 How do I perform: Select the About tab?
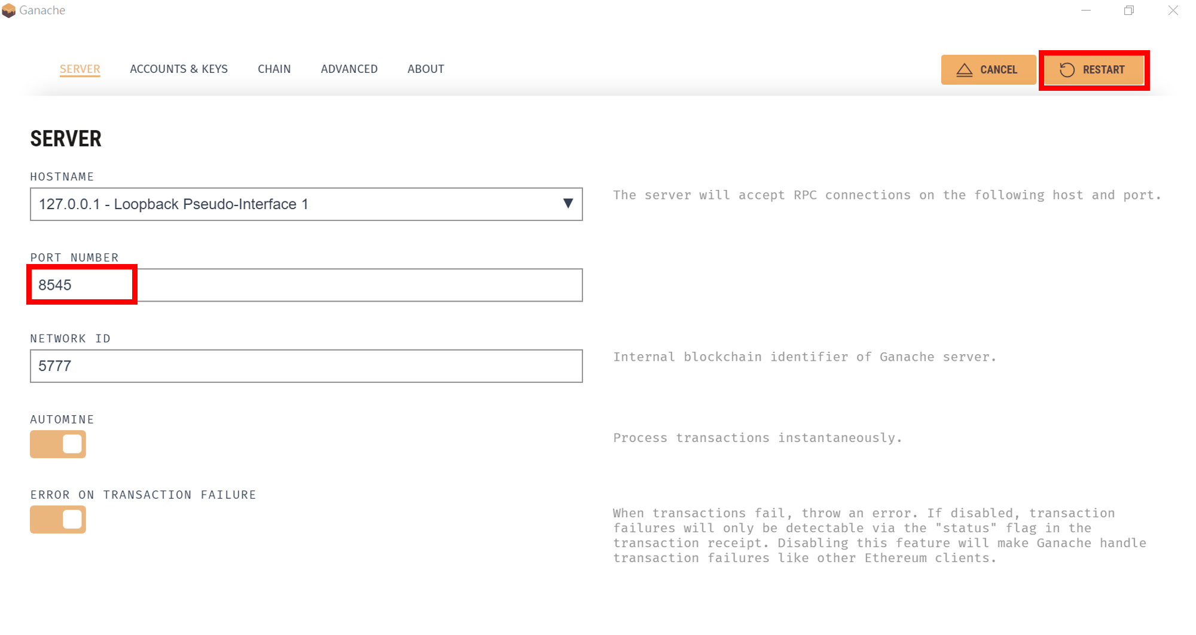point(426,69)
